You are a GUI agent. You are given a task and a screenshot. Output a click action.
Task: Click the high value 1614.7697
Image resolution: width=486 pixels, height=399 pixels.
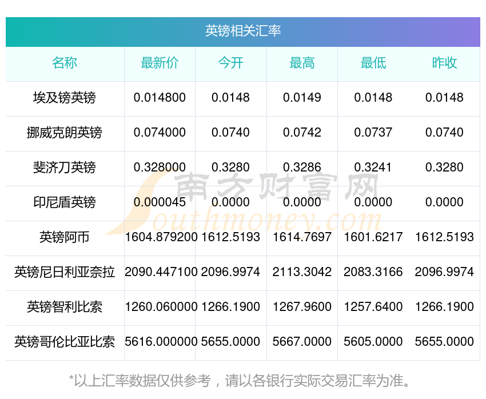coord(302,237)
